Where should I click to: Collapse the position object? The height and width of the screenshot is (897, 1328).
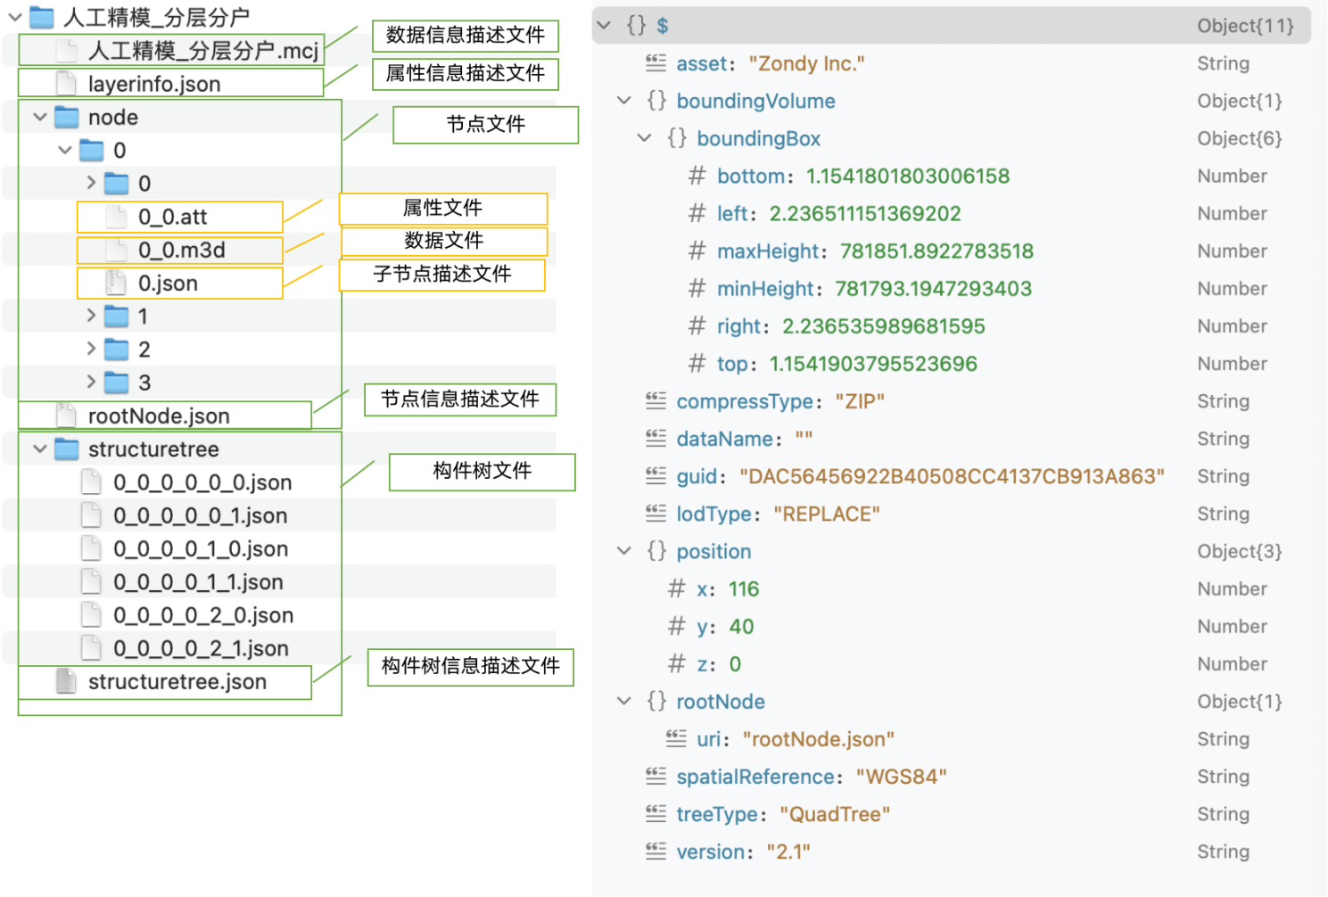[x=624, y=551]
